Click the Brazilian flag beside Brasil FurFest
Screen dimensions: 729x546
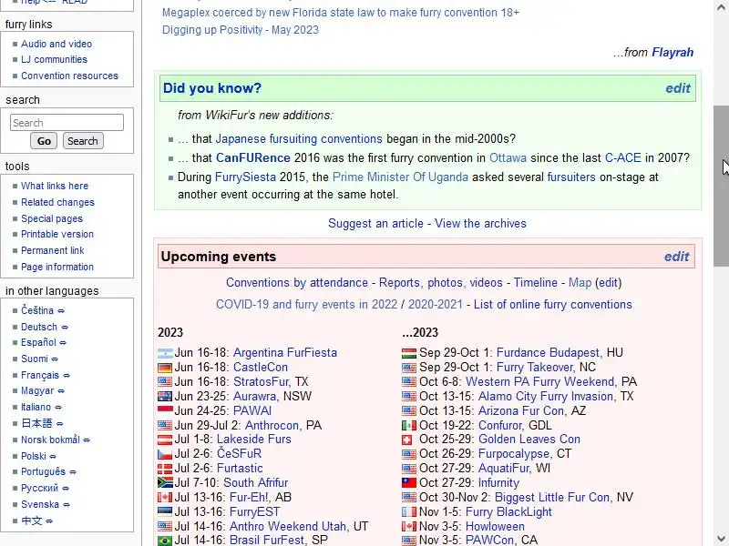165,541
